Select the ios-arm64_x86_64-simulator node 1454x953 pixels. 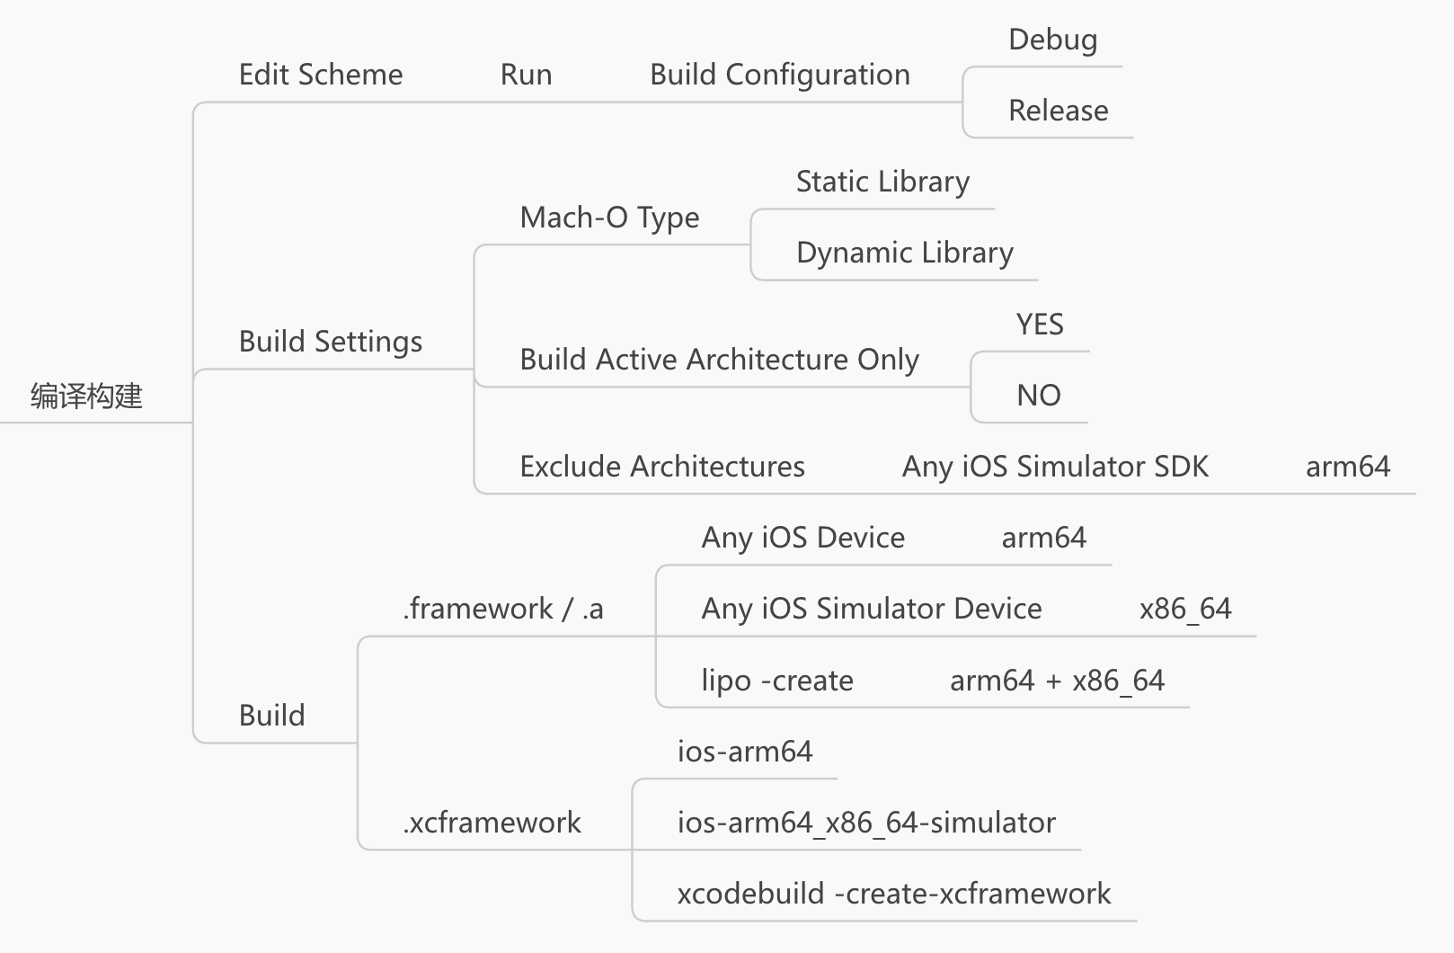pyautogui.click(x=866, y=823)
